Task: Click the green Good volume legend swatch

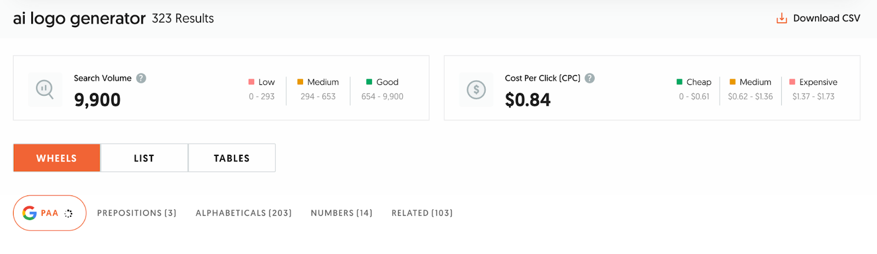Action: coord(369,82)
